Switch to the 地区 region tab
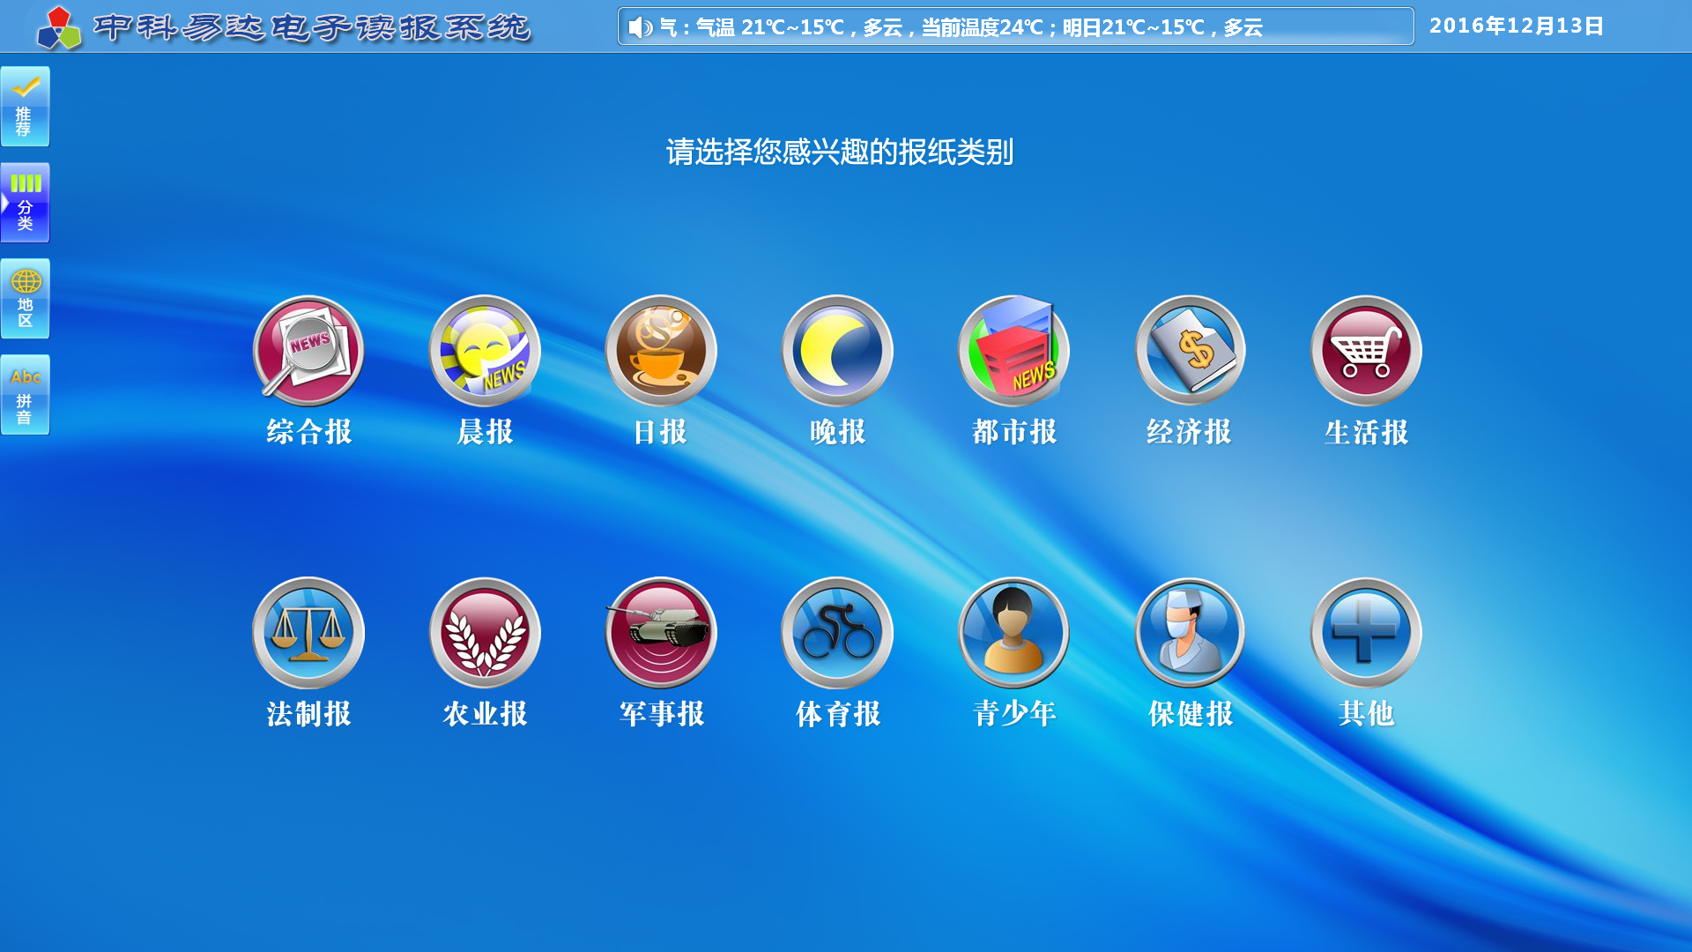Screen dimensions: 1692x952 coord(25,299)
